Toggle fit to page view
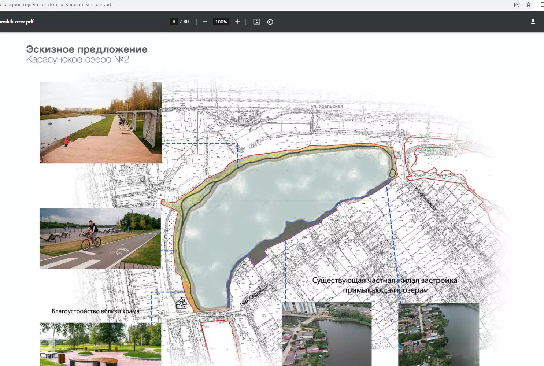The width and height of the screenshot is (544, 366). coord(257,22)
